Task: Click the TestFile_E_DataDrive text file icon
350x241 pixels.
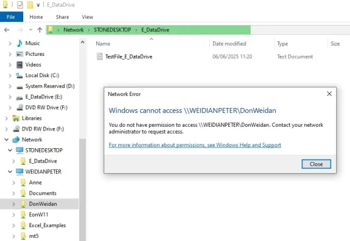Action: click(99, 56)
